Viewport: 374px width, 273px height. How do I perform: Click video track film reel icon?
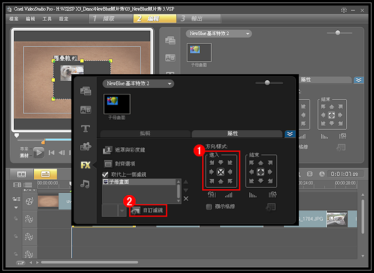[x=29, y=201]
